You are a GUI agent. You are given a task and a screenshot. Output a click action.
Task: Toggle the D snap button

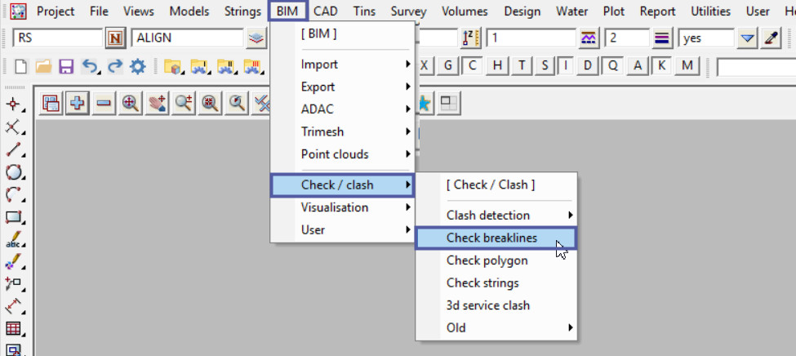coord(587,65)
